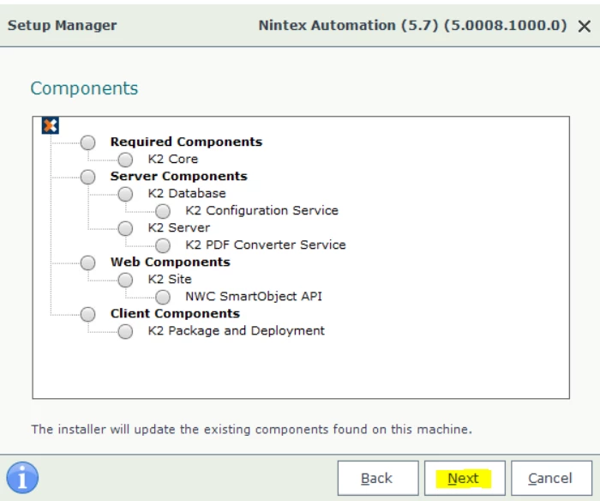Click the Server Components tree label
Screen dimensions: 600x501
click(x=178, y=176)
